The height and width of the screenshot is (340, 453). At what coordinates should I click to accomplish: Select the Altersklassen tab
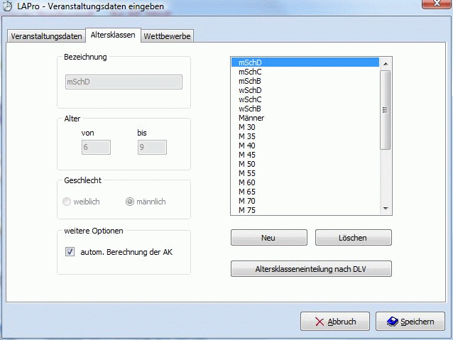pyautogui.click(x=113, y=35)
